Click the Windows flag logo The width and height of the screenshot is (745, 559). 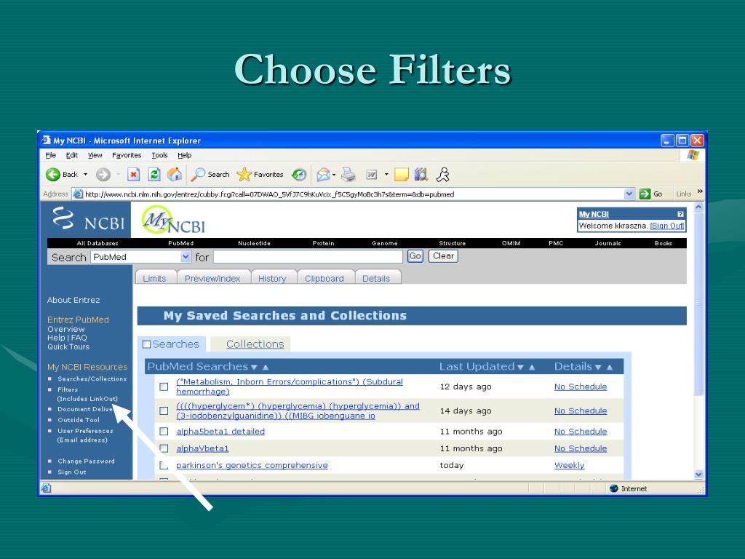693,155
